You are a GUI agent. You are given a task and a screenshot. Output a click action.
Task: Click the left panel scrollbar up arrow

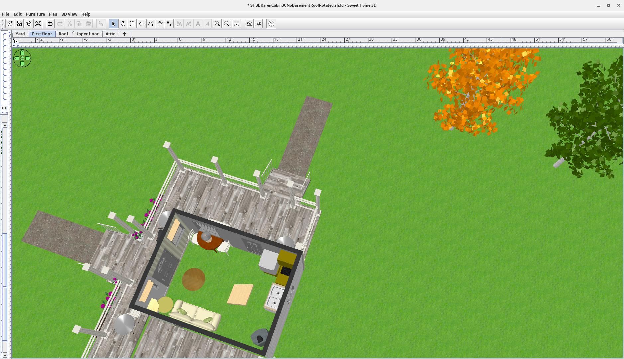click(x=5, y=125)
